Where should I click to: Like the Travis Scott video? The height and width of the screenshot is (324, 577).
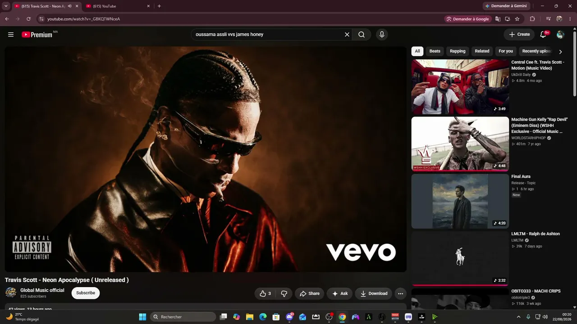point(265,293)
